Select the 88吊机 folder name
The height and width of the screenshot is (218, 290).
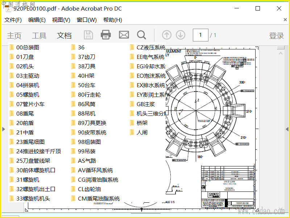click(x=87, y=114)
